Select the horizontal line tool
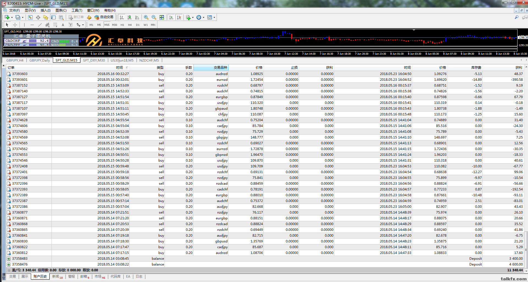The width and height of the screenshot is (528, 282). pos(32,25)
